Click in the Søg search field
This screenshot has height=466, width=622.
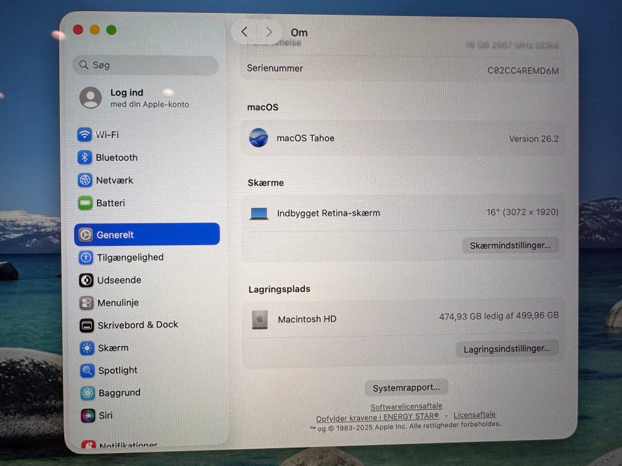pyautogui.click(x=146, y=65)
